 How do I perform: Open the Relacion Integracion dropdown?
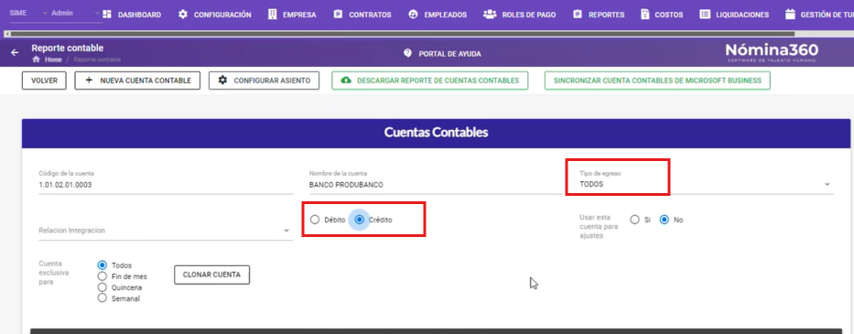(166, 231)
